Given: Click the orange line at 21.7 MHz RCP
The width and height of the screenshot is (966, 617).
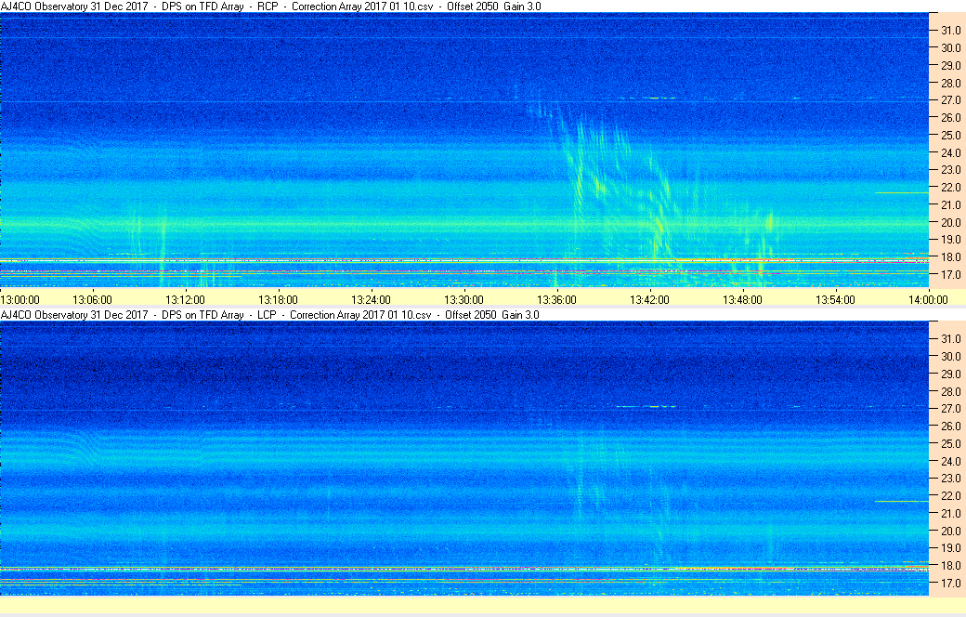Looking at the screenshot, I should coord(901,193).
